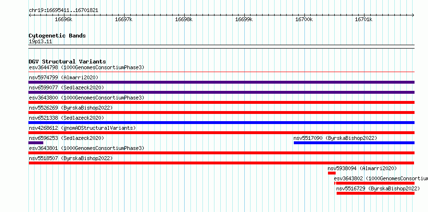Click the 16699k ruler tick label
Viewport: 428px width, 212px height.
pos(244,19)
